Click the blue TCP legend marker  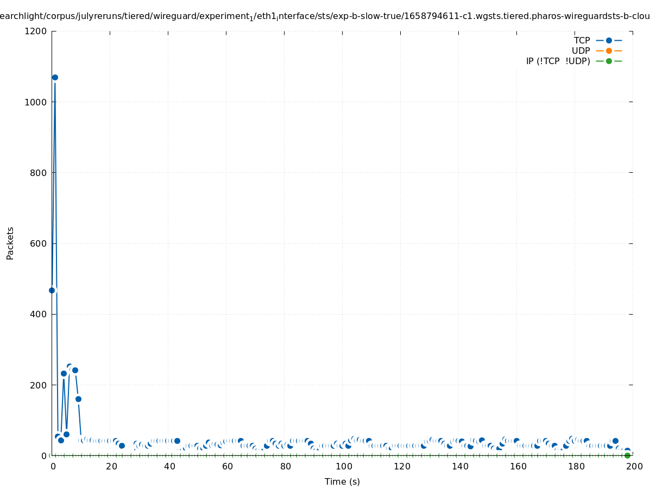coord(609,40)
